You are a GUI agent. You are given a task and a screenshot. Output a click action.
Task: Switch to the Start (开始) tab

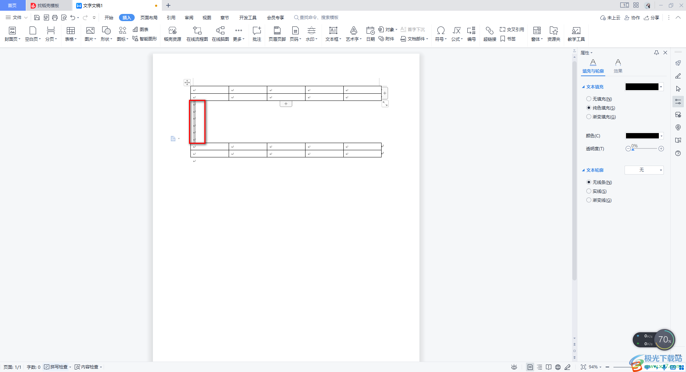[109, 18]
